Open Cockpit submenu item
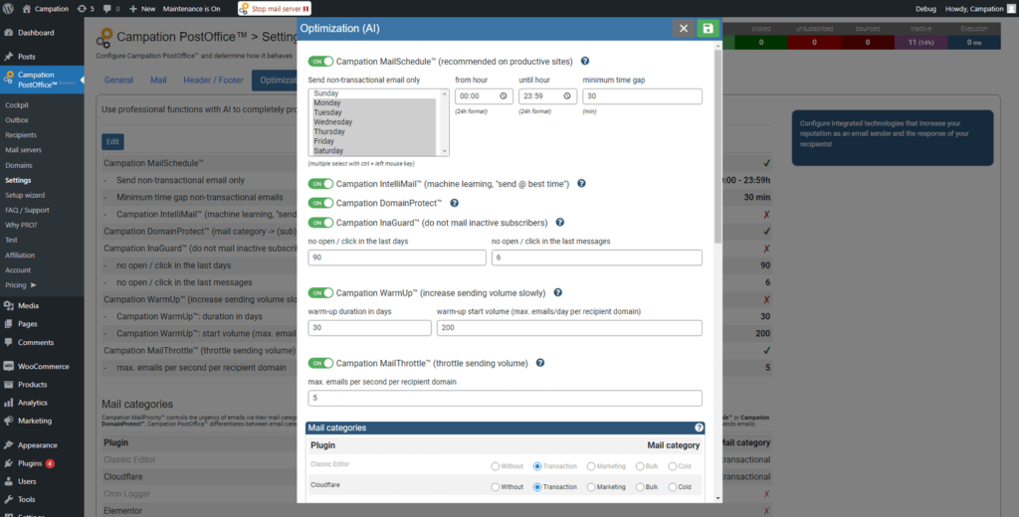 (17, 105)
